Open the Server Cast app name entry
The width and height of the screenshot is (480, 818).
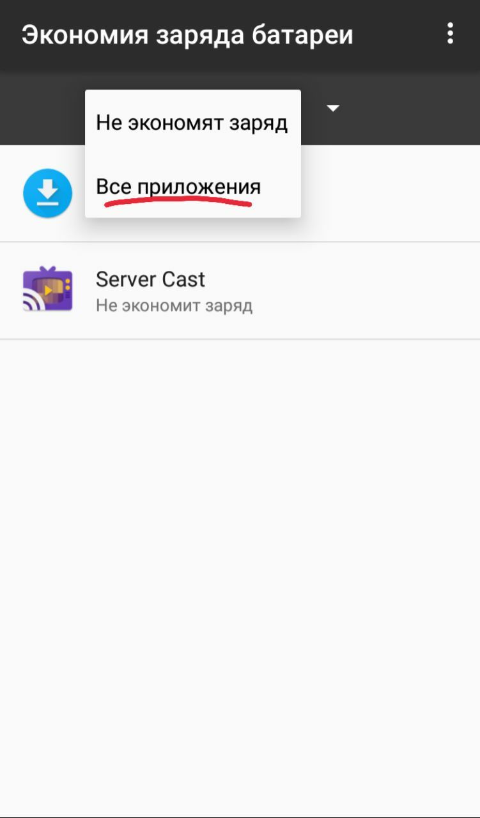[x=150, y=279]
